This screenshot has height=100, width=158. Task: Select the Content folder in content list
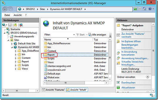pyautogui.click(x=52, y=51)
